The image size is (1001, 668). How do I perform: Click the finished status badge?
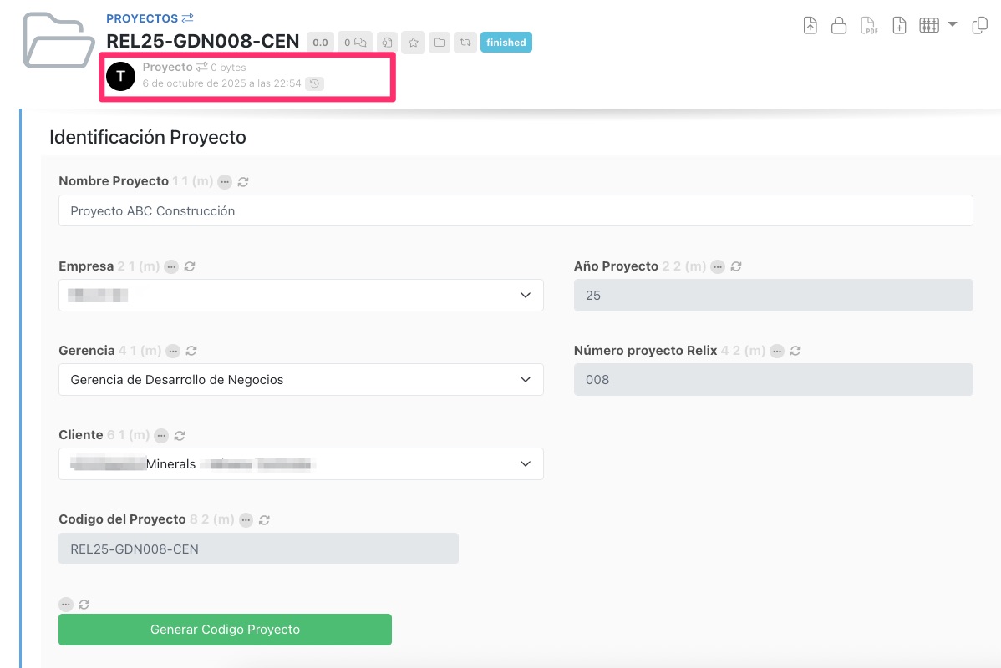(506, 43)
